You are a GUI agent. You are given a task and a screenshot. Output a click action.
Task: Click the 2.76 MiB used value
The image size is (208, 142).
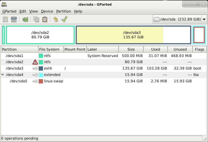click(159, 81)
